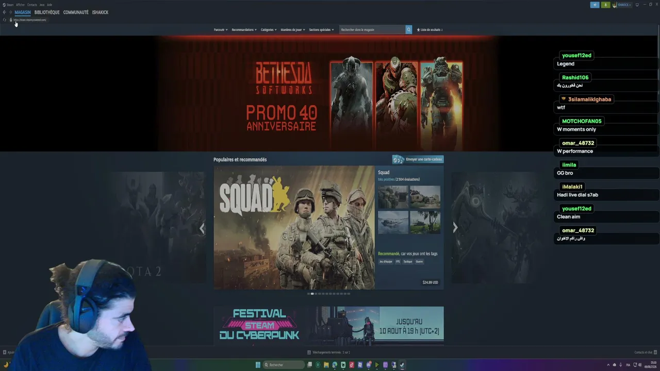Expand the Manières de jouer dropdown
The width and height of the screenshot is (660, 371).
(293, 30)
